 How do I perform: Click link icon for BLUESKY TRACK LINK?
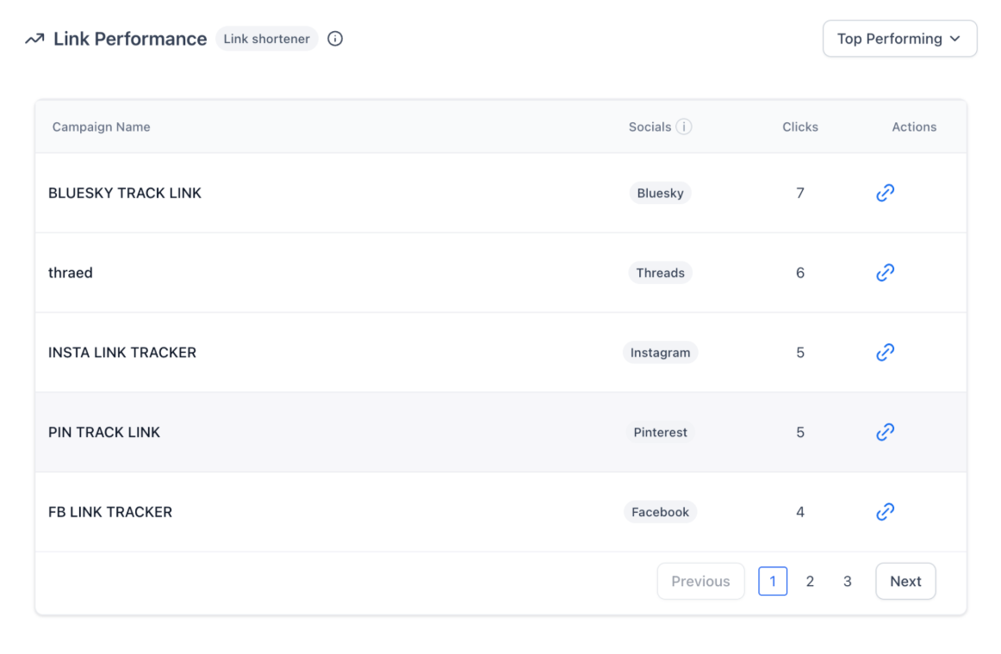pyautogui.click(x=885, y=193)
